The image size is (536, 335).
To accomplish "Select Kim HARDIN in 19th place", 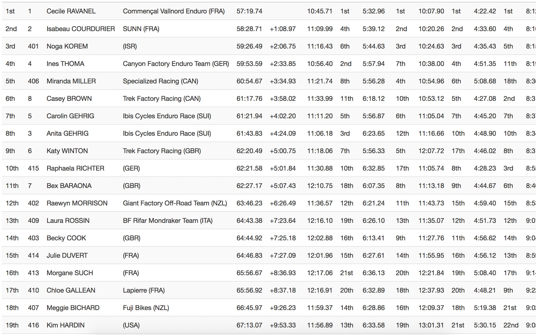I will point(65,325).
